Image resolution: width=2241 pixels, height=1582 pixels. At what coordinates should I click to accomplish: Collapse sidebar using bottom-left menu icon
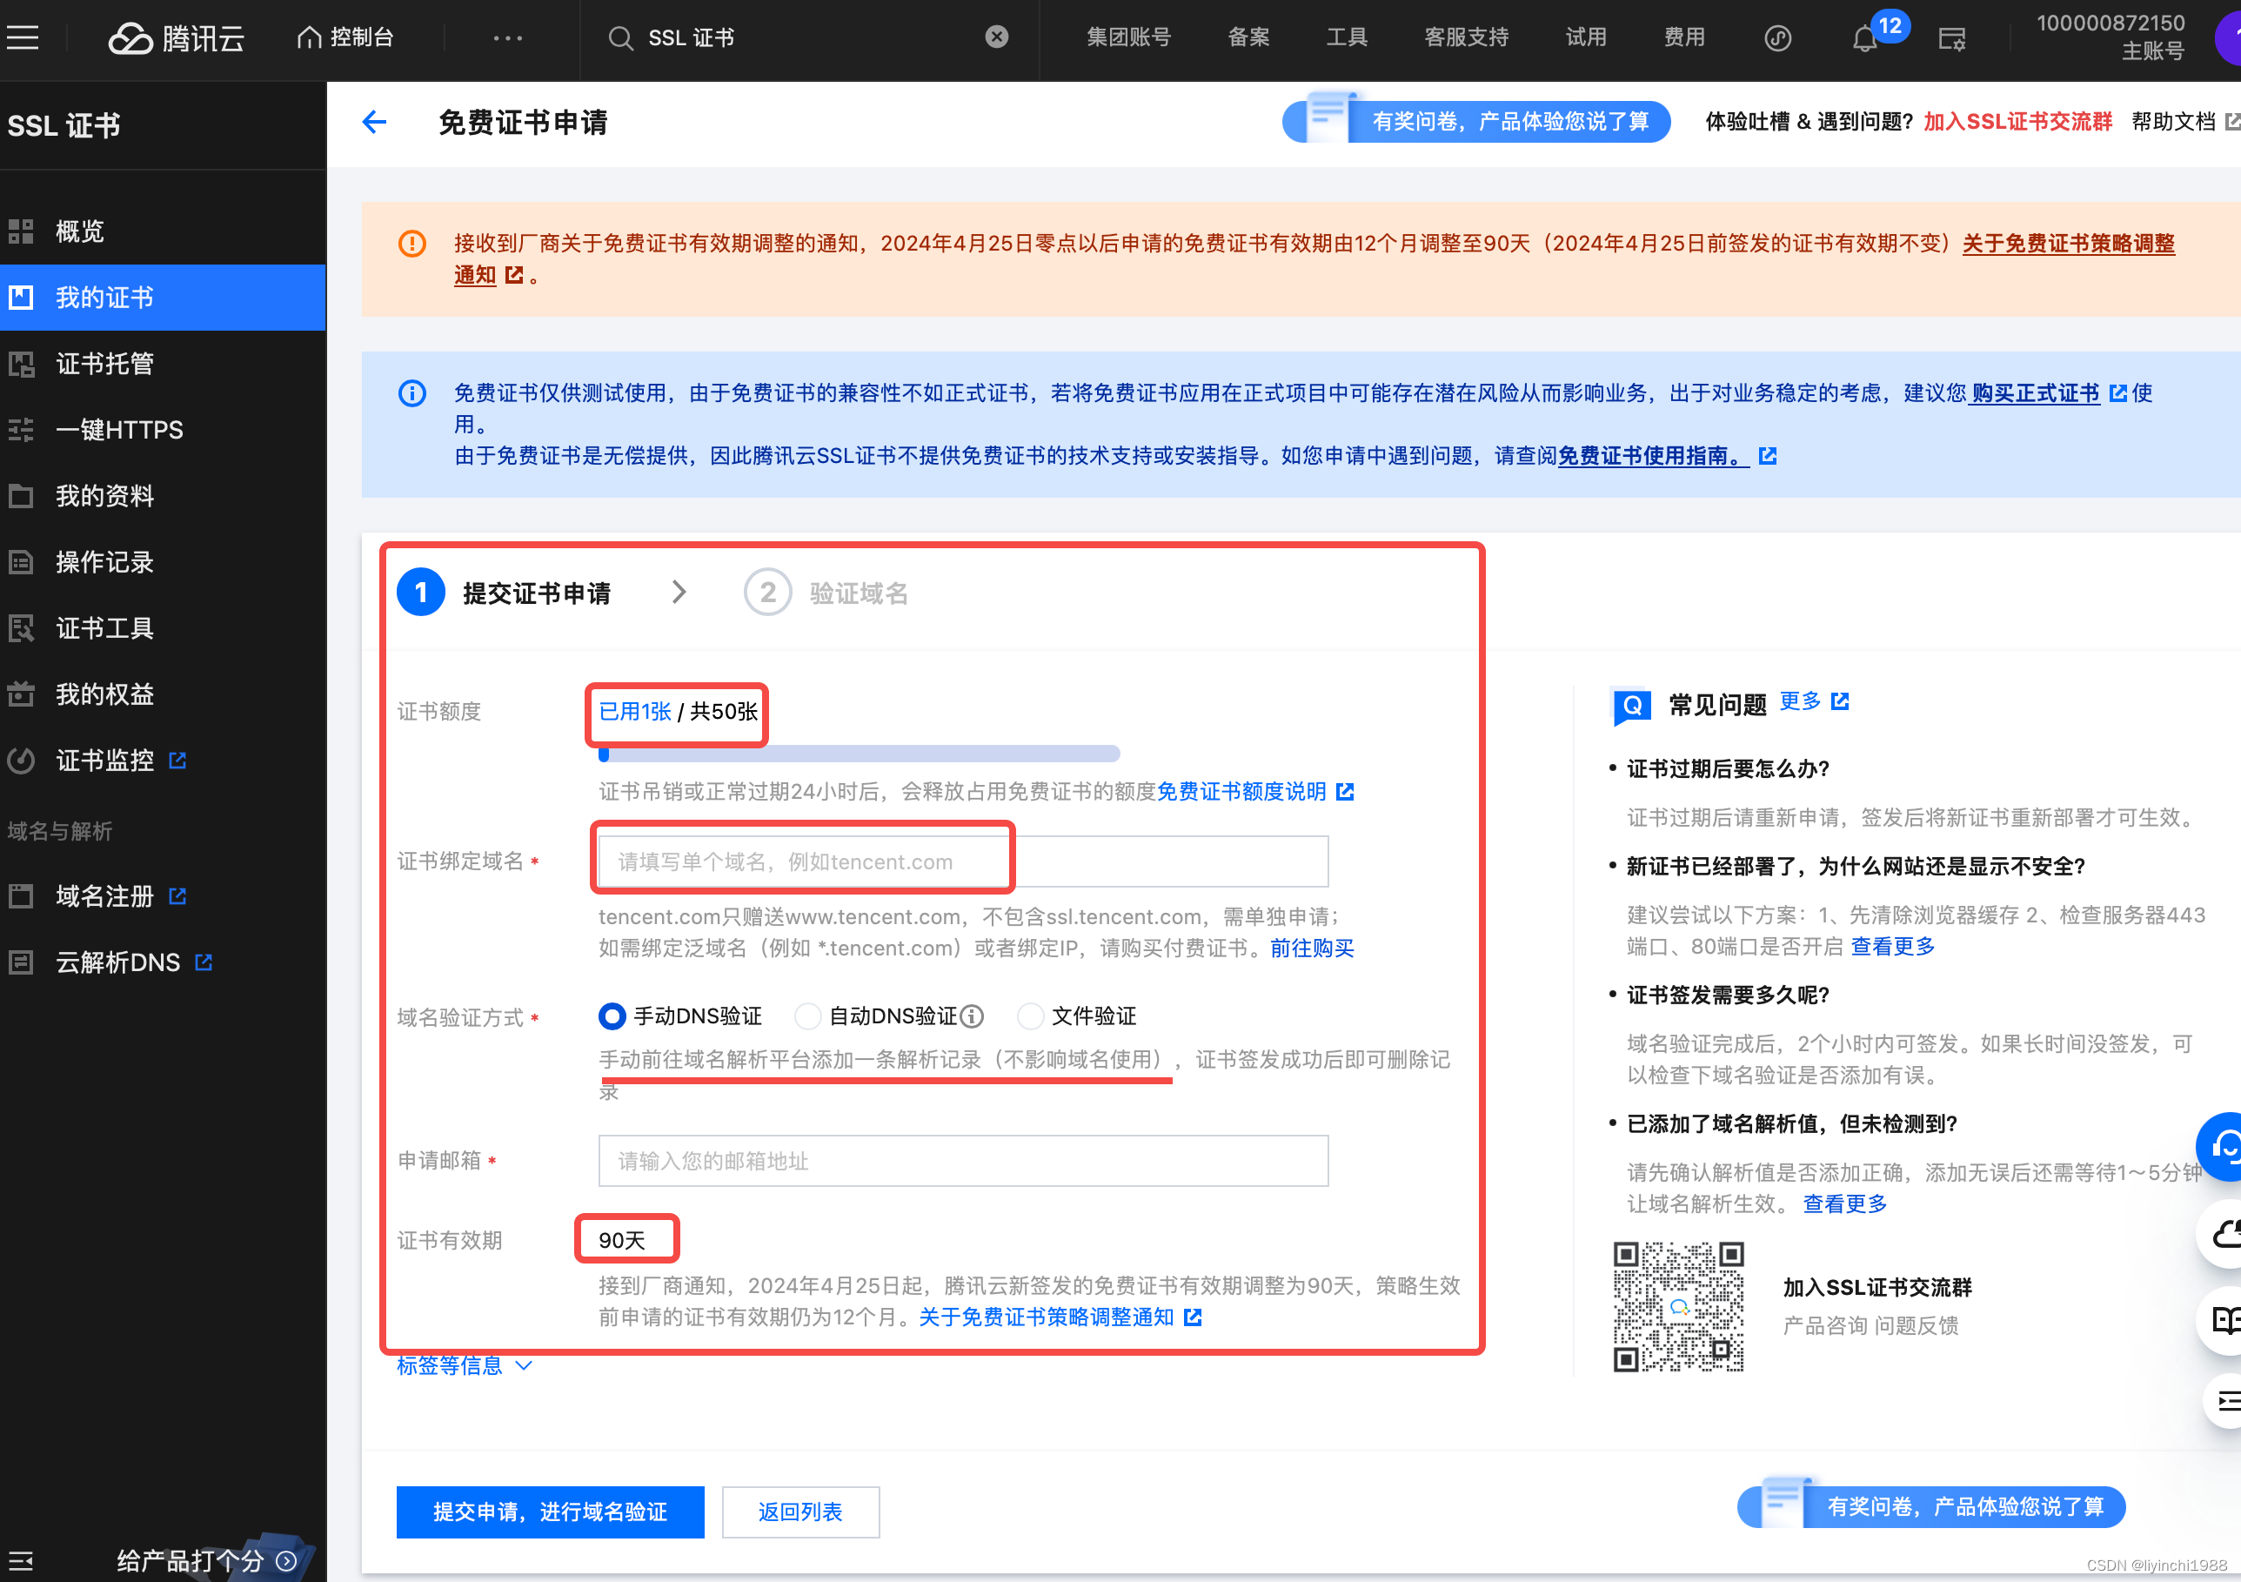(21, 1560)
